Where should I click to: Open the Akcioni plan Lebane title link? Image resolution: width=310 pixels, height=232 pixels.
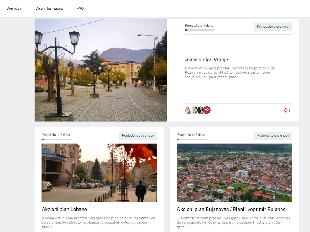(x=64, y=210)
